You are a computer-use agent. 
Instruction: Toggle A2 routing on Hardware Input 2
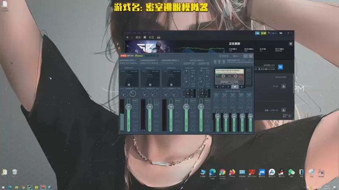point(156,104)
